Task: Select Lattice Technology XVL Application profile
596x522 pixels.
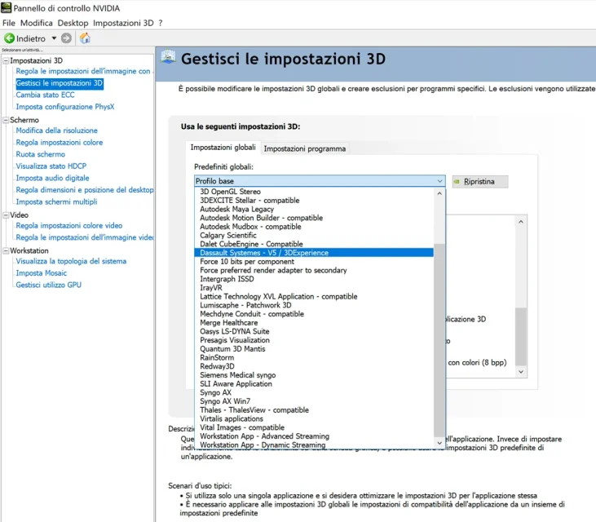Action: (x=314, y=297)
